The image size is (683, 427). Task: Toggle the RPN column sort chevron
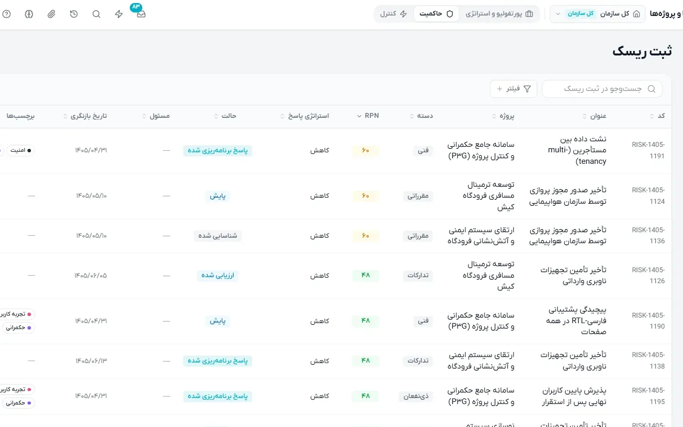click(x=359, y=116)
